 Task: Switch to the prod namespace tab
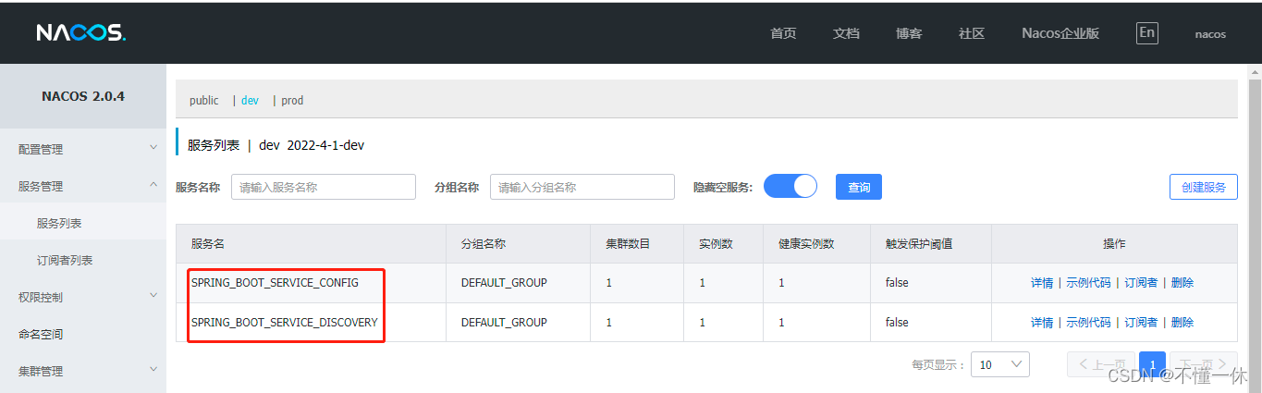(292, 100)
